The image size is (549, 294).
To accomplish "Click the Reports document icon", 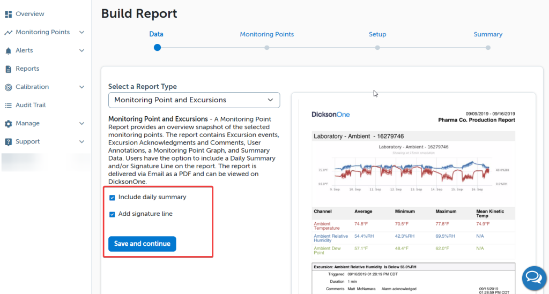I will coord(9,69).
